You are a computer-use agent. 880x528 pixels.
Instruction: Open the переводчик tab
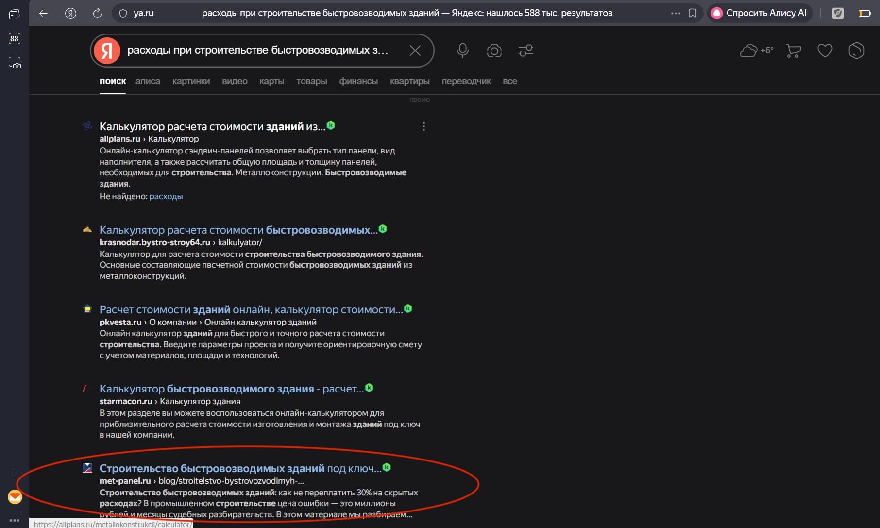pyautogui.click(x=466, y=81)
